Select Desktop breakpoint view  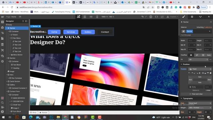[79, 17]
